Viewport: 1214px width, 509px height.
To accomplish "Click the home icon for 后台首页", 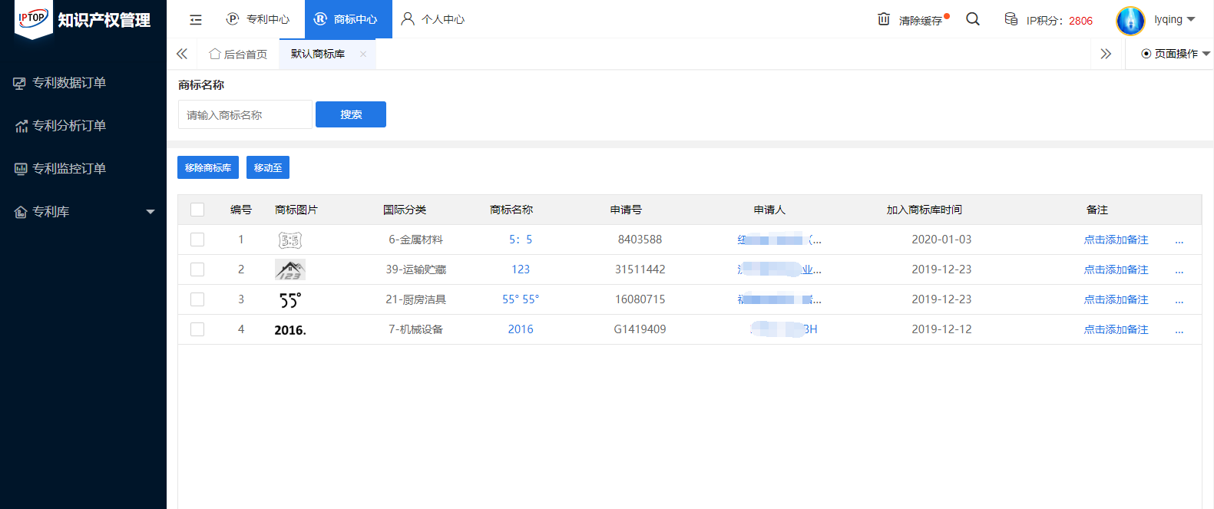I will coord(215,54).
